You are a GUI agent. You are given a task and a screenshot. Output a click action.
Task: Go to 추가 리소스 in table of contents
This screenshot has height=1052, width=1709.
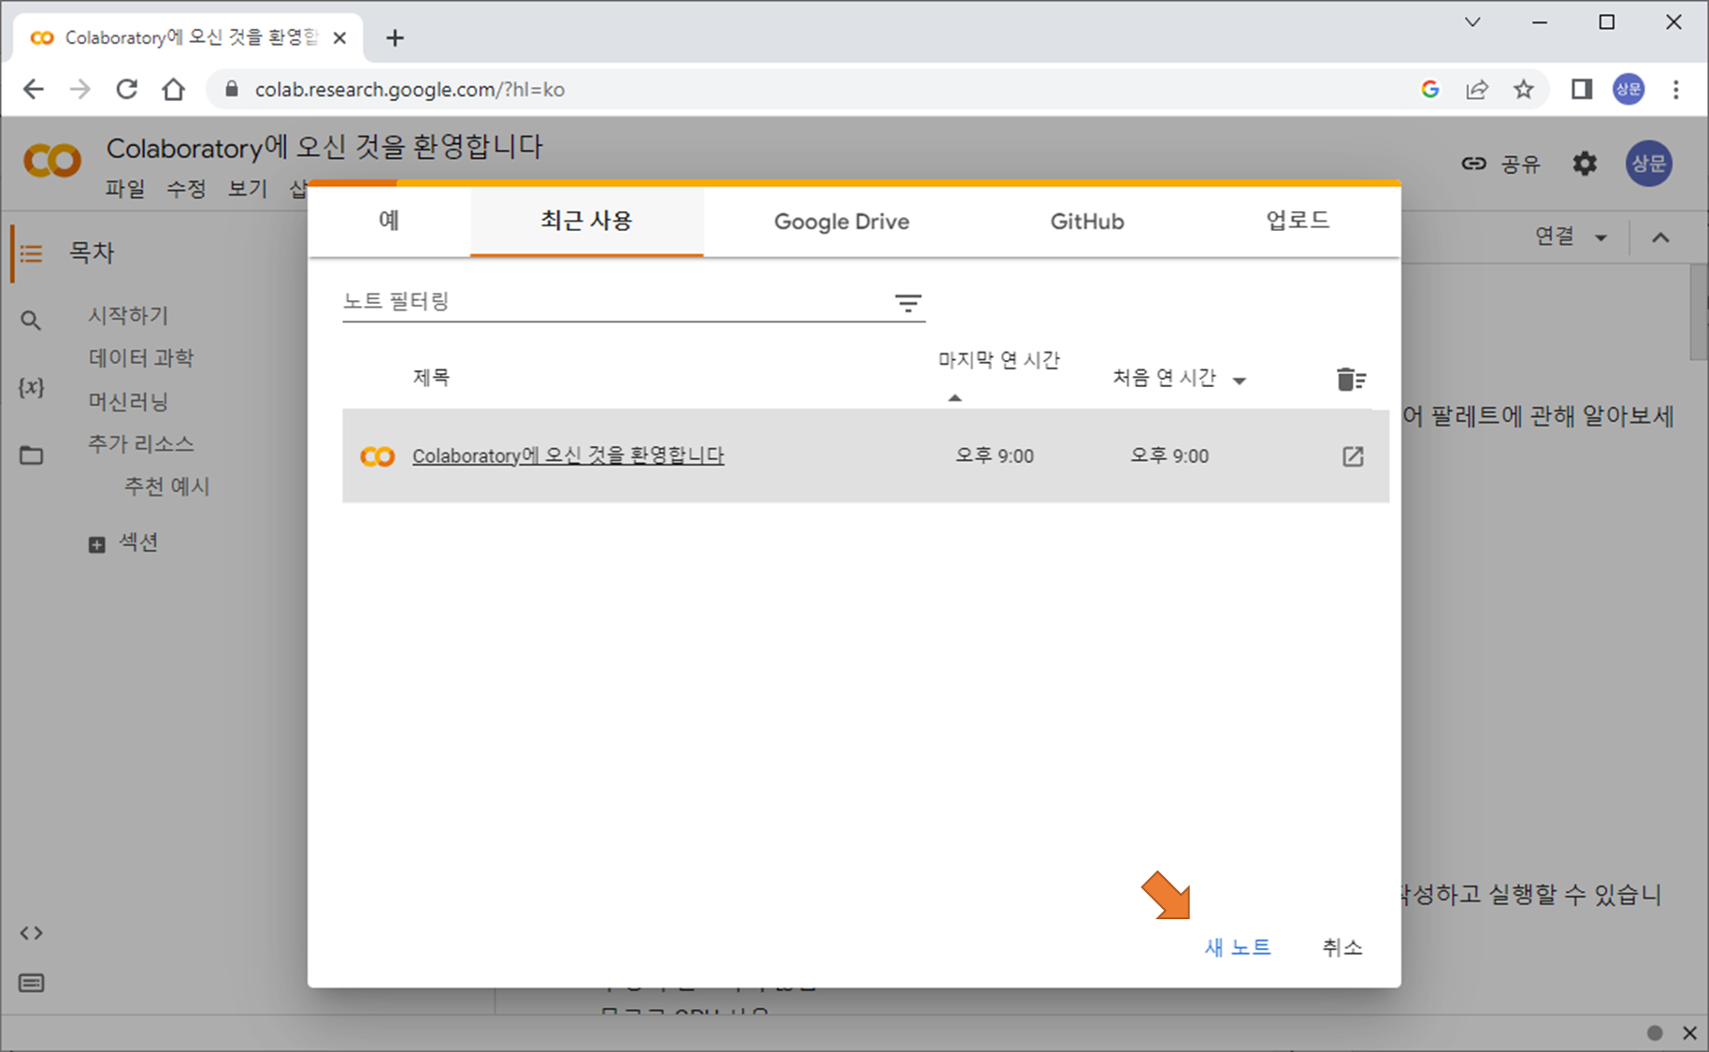pos(141,443)
